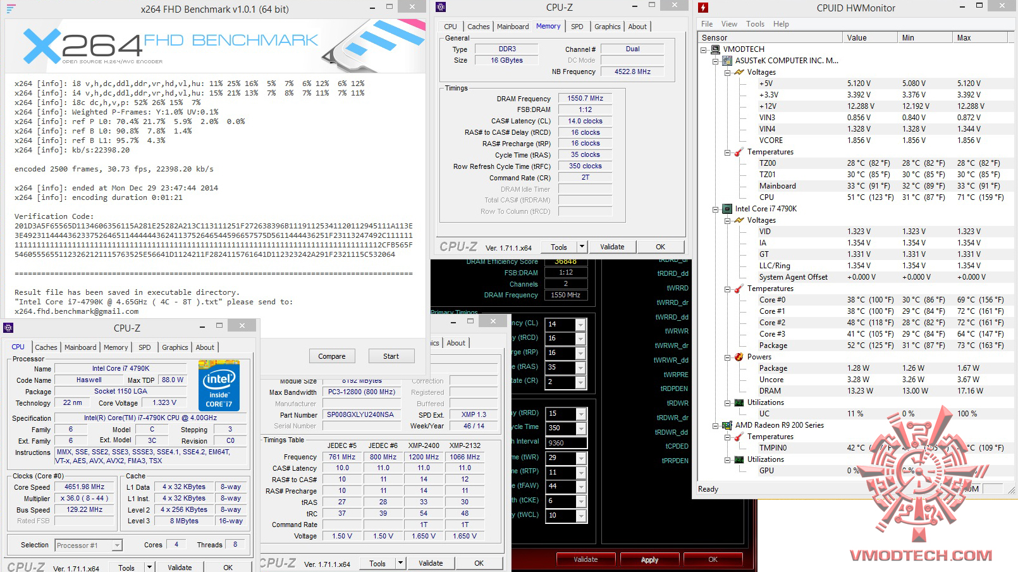Click Validate in the CPU-Z SPD window
The image size is (1018, 572).
431,563
